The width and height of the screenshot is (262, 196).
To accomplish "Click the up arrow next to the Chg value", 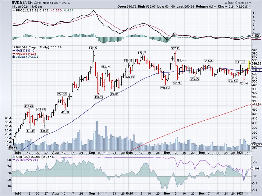I will pyautogui.click(x=250, y=7).
